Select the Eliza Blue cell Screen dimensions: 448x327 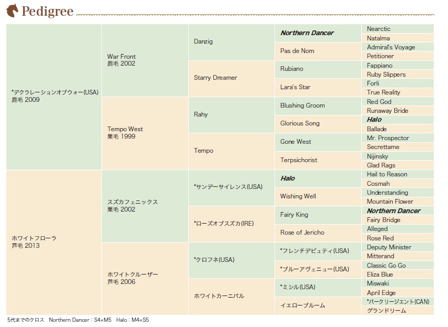pyautogui.click(x=398, y=275)
